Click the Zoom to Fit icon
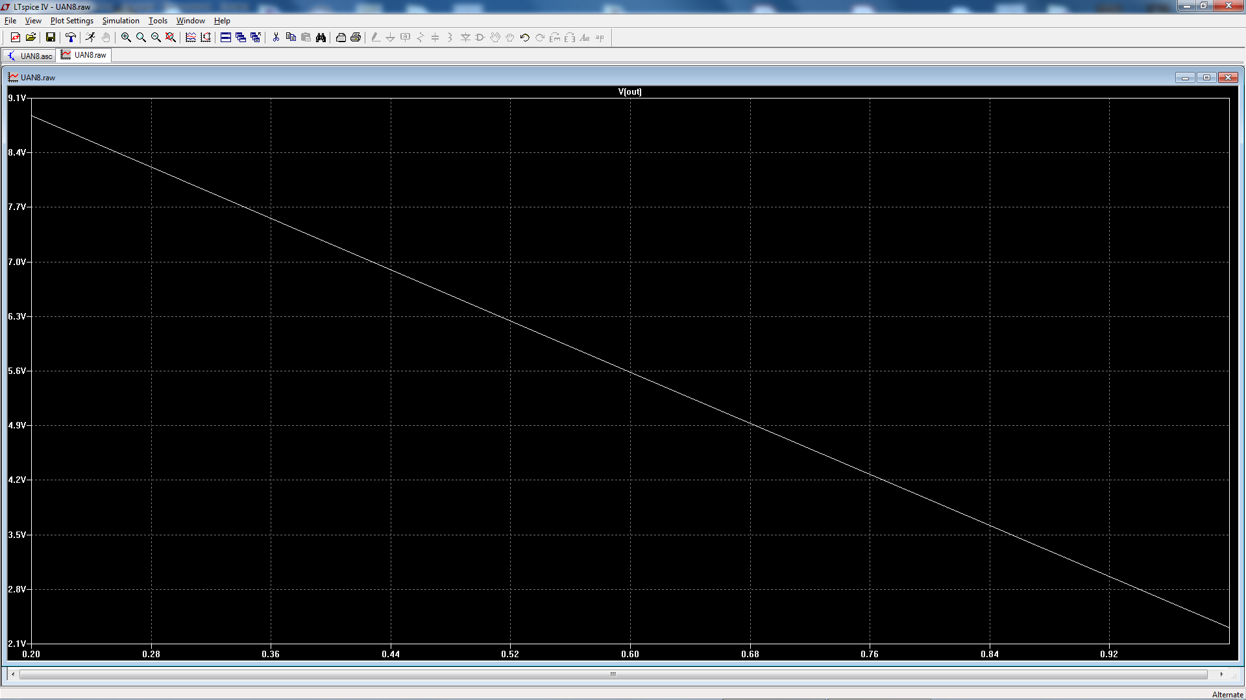 [x=171, y=38]
